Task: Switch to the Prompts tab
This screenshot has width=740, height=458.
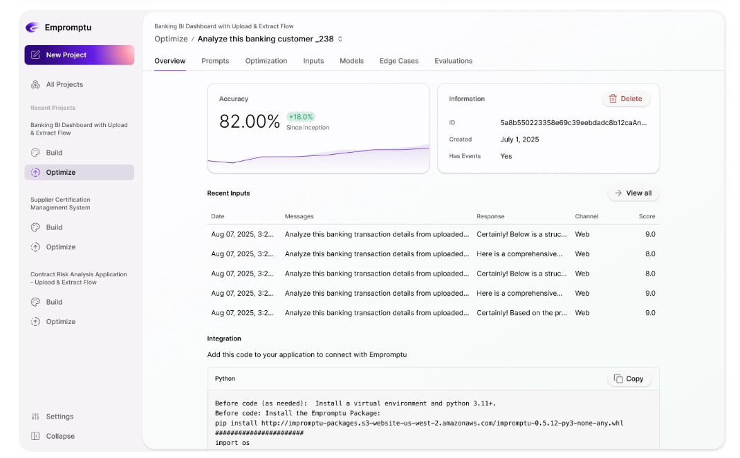Action: [x=215, y=61]
